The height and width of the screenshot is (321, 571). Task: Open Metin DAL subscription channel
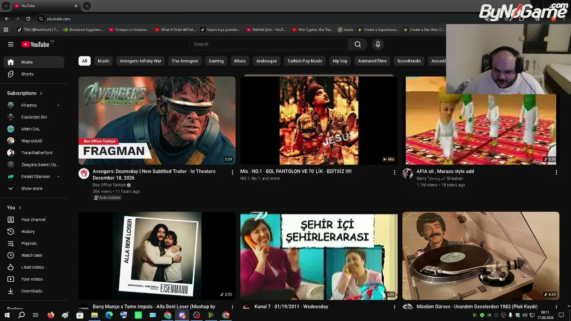(x=34, y=129)
